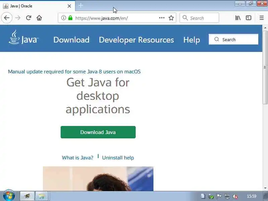Click the green Download Java button
Screen dimensions: 268x201
click(x=98, y=132)
